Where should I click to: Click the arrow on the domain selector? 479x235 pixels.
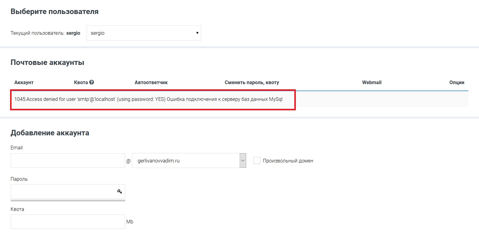243,161
